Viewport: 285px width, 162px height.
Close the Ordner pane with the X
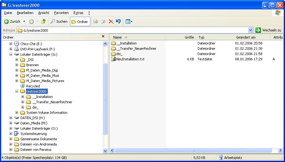(x=103, y=36)
